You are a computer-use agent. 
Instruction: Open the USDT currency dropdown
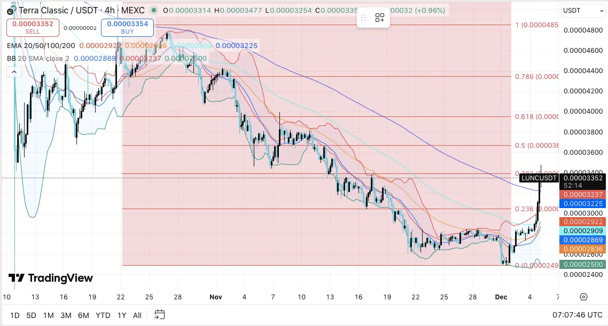(x=582, y=10)
